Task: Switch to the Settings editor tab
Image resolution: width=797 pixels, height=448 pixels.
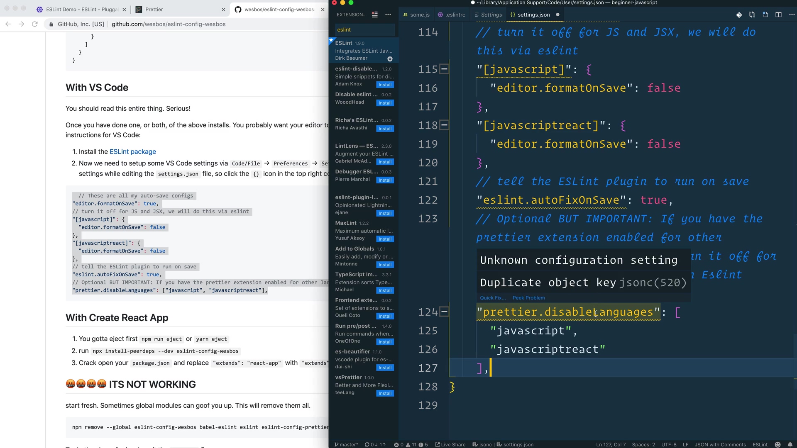Action: (x=488, y=15)
